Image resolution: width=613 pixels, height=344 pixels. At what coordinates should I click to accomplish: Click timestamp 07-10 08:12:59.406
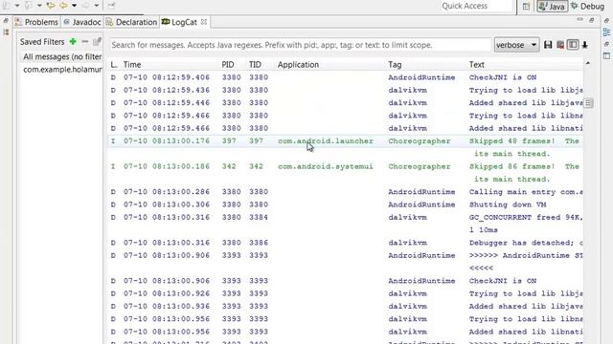click(167, 77)
